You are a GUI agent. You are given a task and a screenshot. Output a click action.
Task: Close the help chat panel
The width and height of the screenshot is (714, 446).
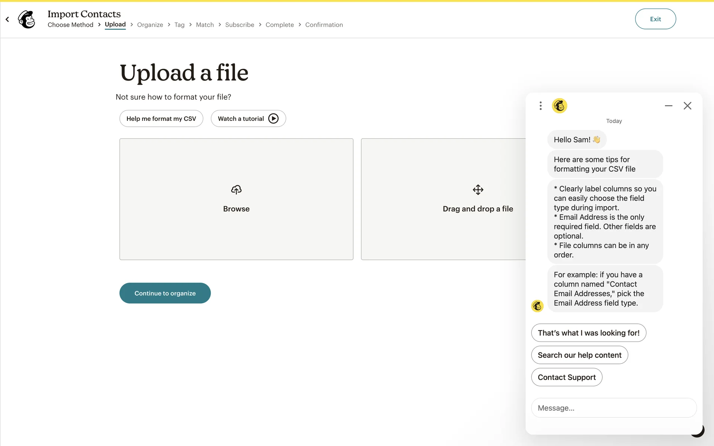pyautogui.click(x=687, y=106)
